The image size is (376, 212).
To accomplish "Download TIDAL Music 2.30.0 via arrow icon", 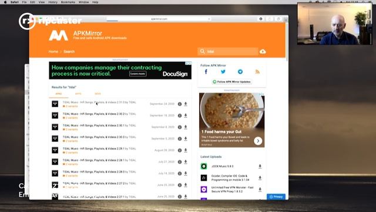I will point(186,138).
